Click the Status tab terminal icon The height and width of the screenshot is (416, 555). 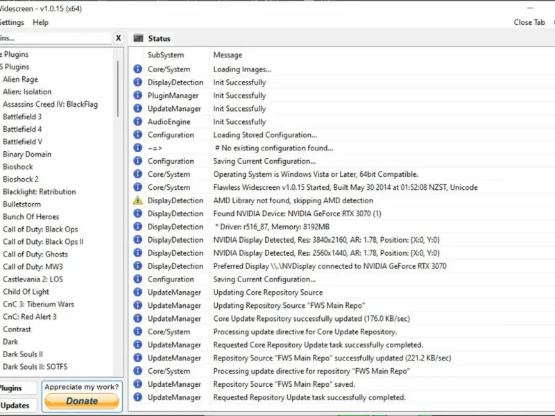(138, 38)
